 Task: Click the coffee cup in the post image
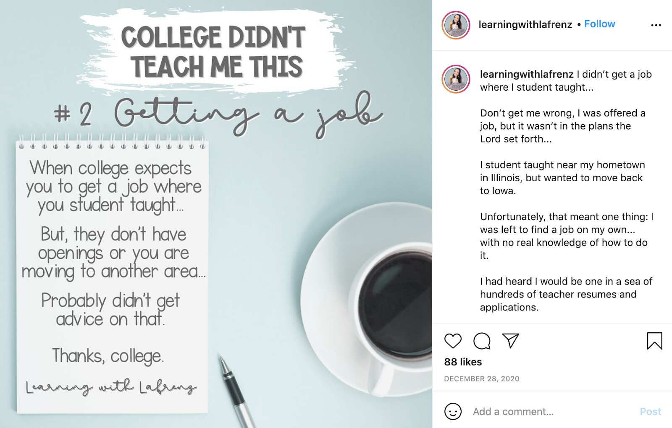point(391,302)
